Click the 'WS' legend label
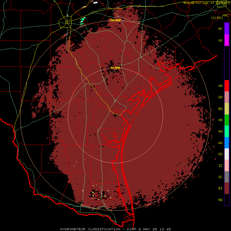This screenshot has height=231, width=231. 220,143
